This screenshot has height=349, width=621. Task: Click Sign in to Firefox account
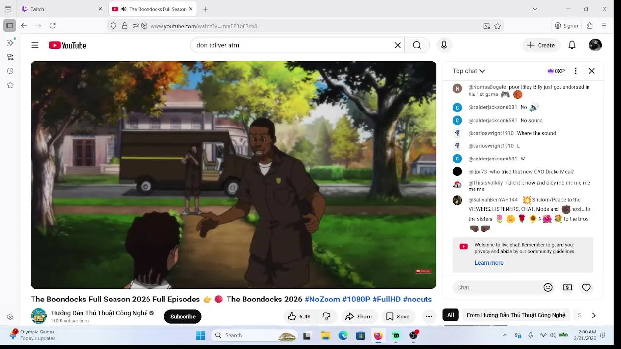[x=566, y=26]
